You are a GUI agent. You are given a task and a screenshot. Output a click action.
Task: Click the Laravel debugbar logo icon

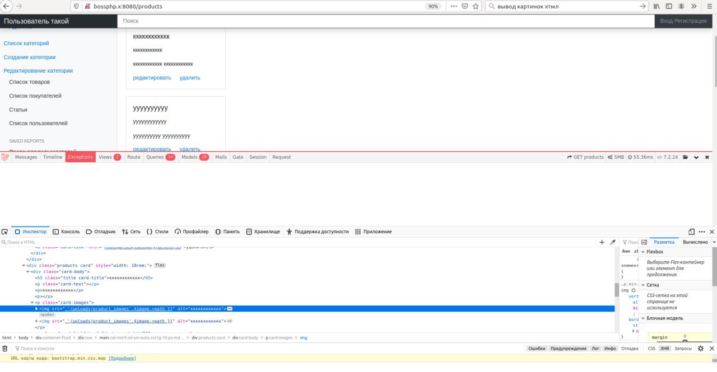[5, 157]
